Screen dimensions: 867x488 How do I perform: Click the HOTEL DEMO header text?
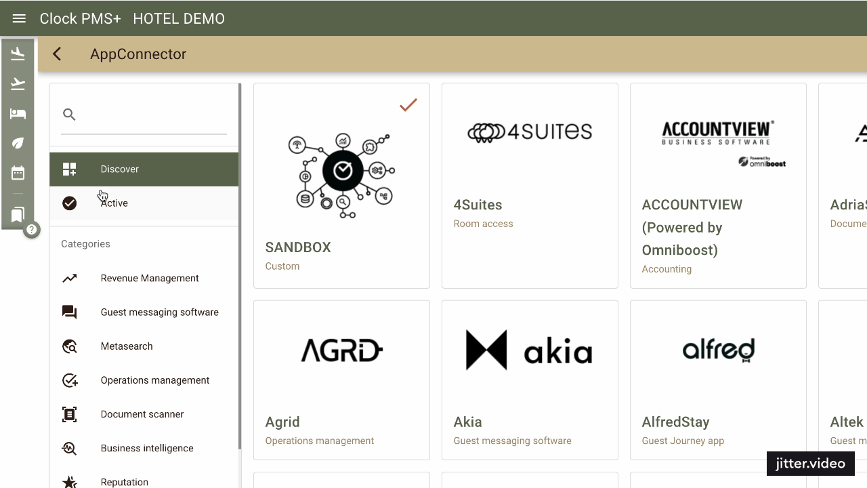coord(179,18)
